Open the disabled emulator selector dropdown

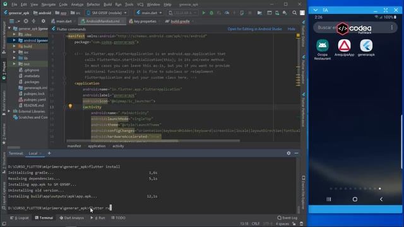(x=182, y=13)
